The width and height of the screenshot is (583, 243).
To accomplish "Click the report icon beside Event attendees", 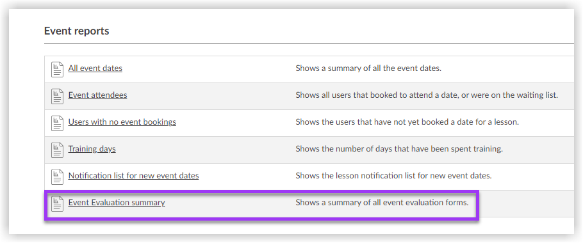I will coord(57,96).
